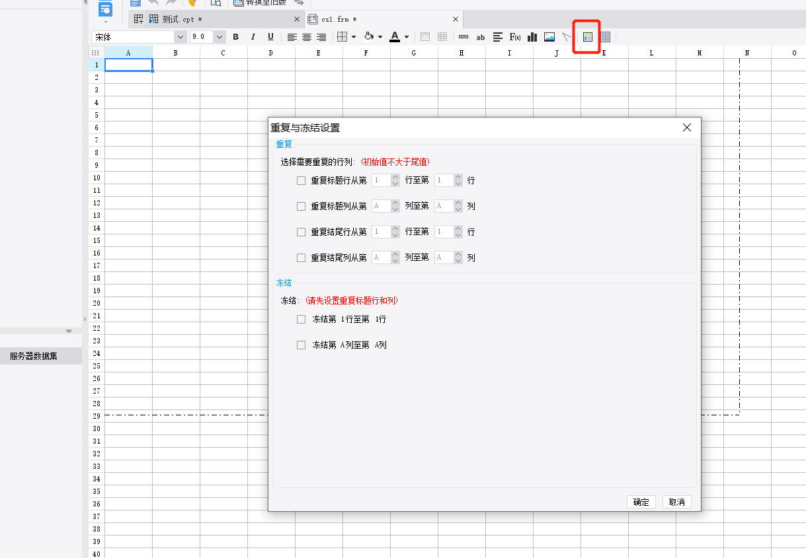The width and height of the screenshot is (806, 558).
Task: Insert an image via picture icon
Action: click(x=549, y=37)
